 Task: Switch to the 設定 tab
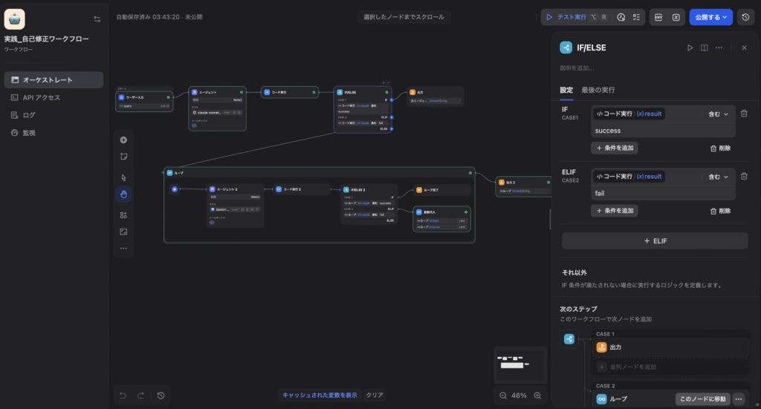pos(566,90)
